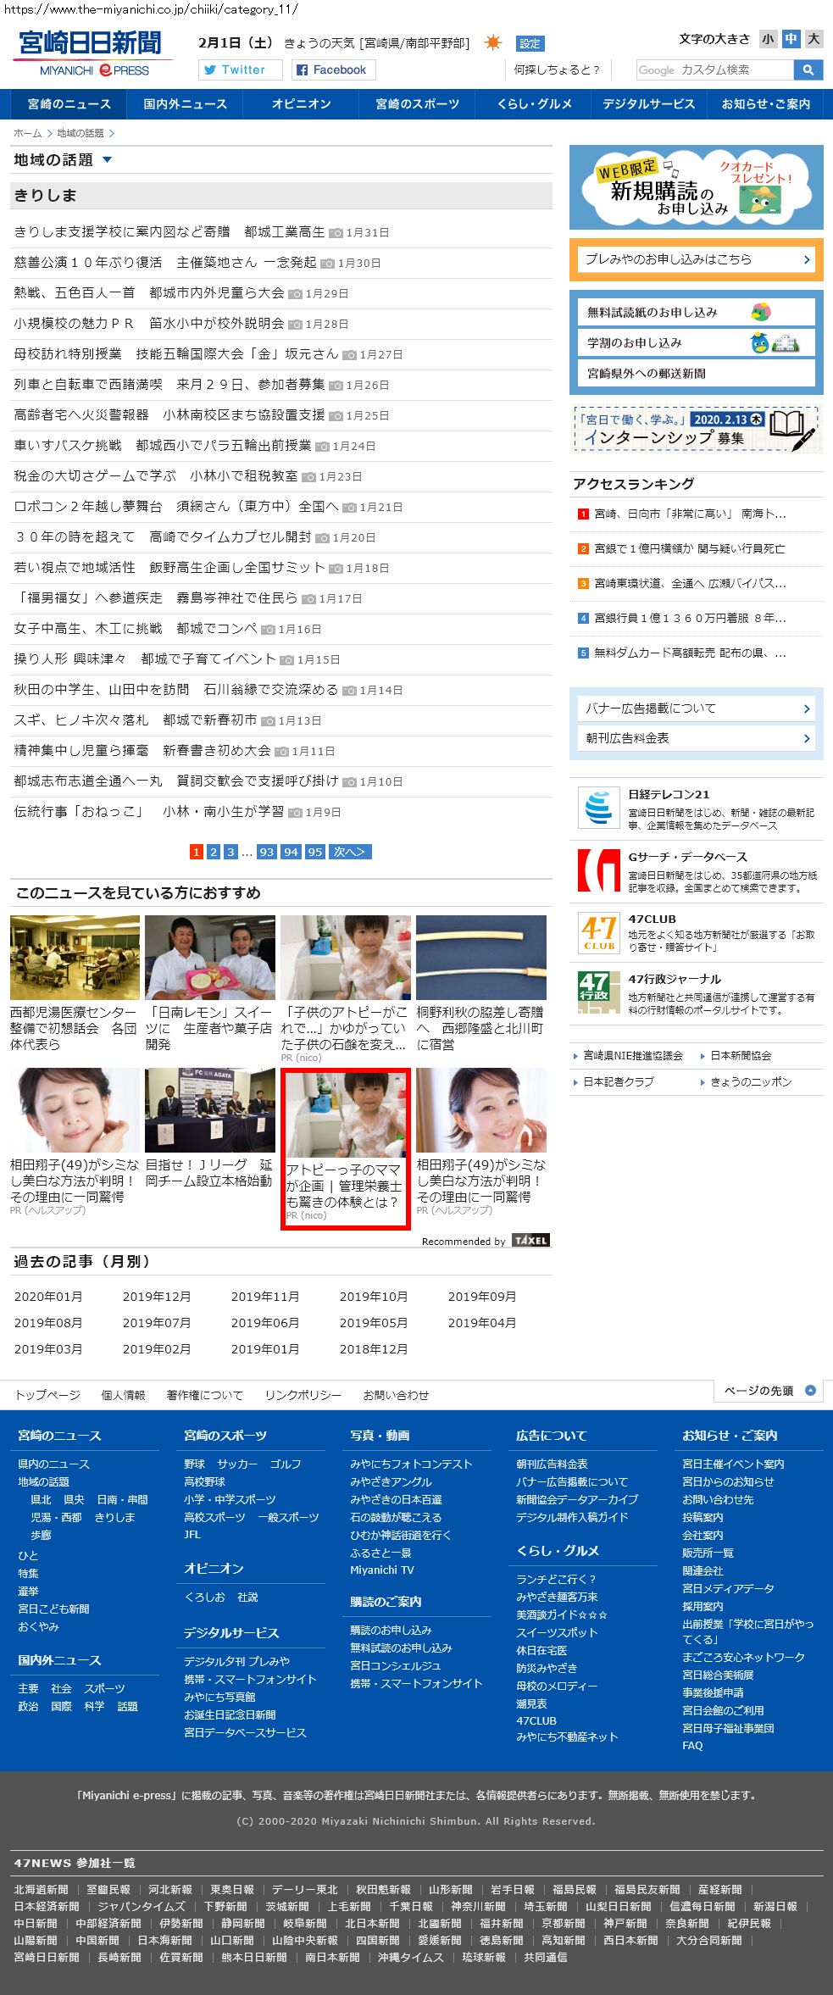This screenshot has width=833, height=1995.
Task: Open 朝刊広告料金表 link with chevron
Action: point(696,738)
